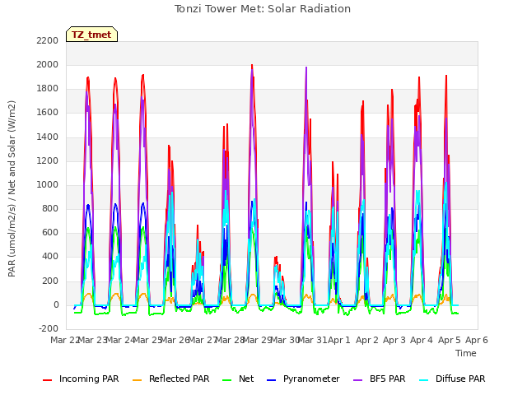
Task: Toggle the Incoming PAR legend entry
Action: coord(81,379)
